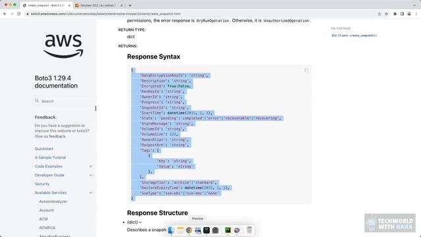This screenshot has height=237, width=421.
Task: Click into the documentation Search field
Action: pyautogui.click(x=64, y=101)
